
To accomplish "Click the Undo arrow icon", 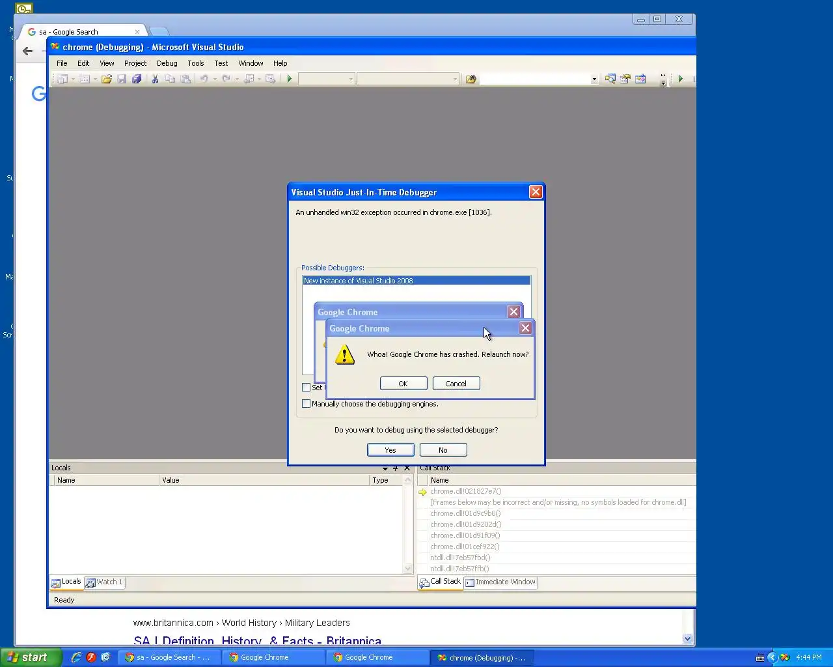I will pyautogui.click(x=204, y=79).
